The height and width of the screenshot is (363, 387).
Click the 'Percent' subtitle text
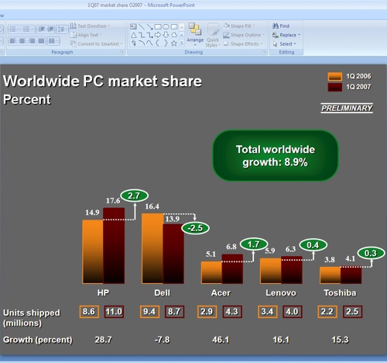click(x=27, y=99)
